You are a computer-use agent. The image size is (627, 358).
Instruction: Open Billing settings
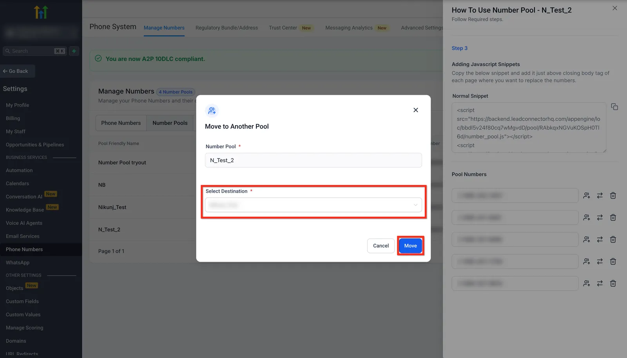(13, 118)
